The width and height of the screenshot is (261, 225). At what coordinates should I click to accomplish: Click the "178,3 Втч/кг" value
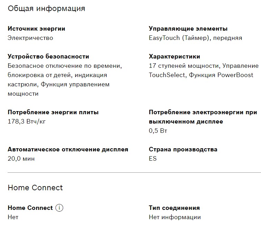pyautogui.click(x=27, y=121)
